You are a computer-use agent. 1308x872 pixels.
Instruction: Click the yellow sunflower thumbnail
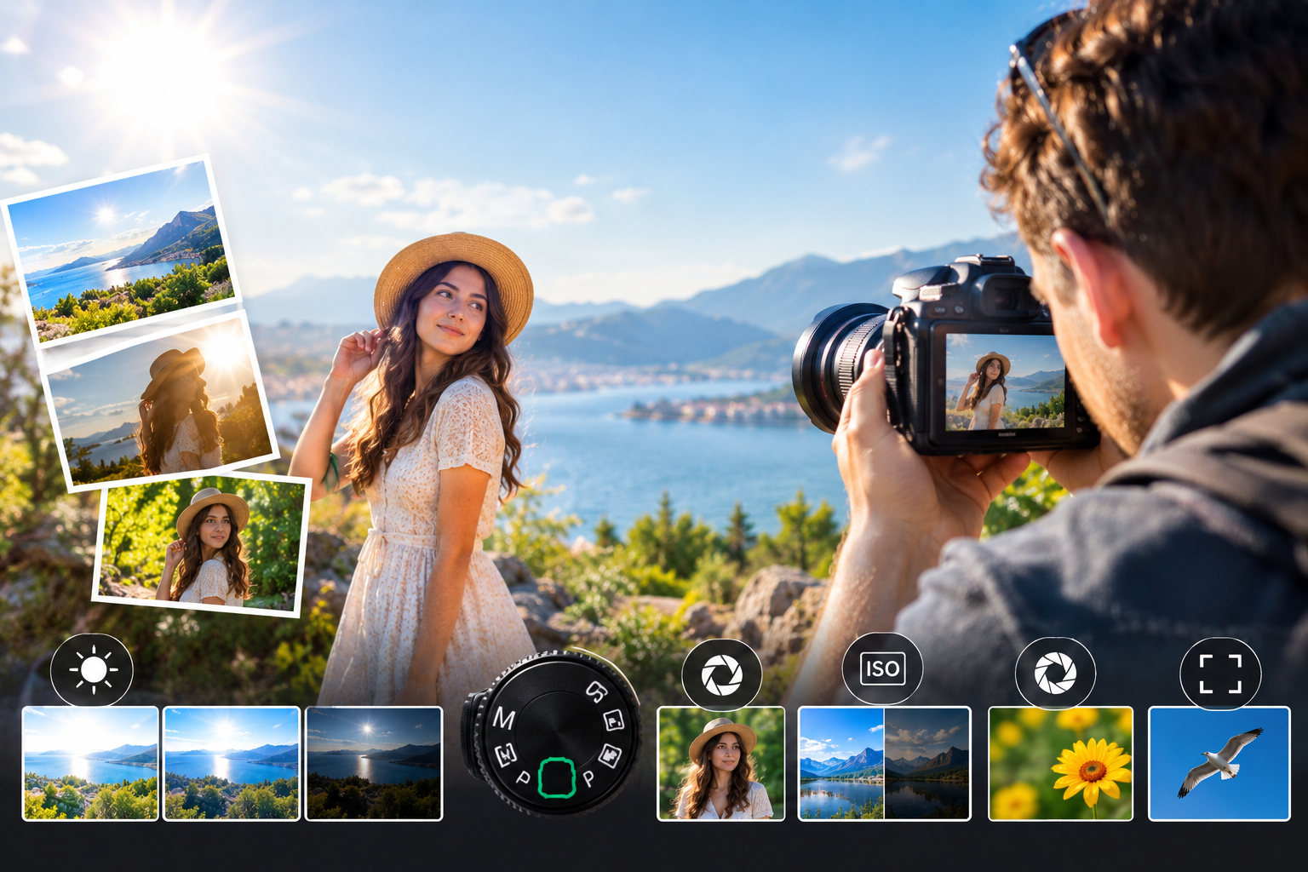click(x=1060, y=764)
